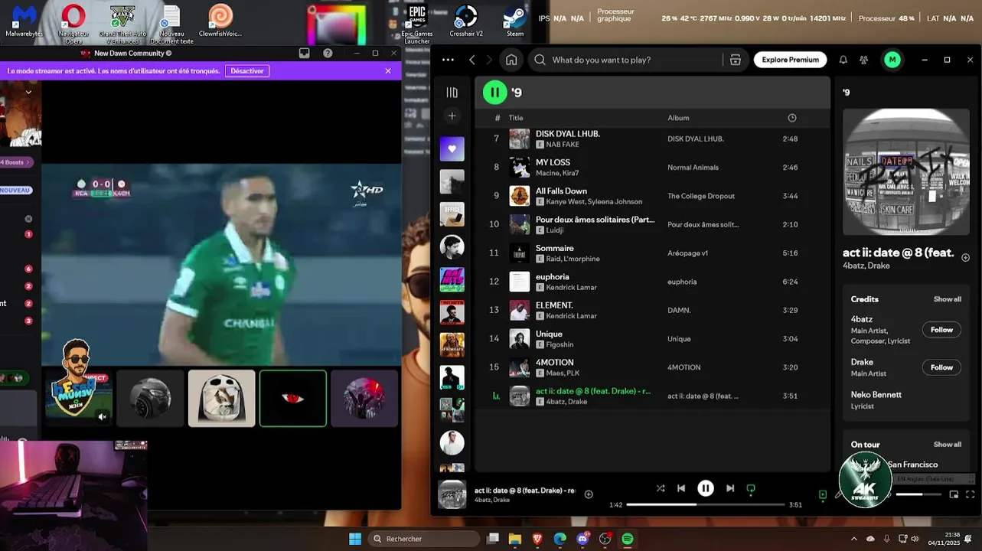Open Friend Activity icon in Spotify
The image size is (982, 551).
[x=863, y=60]
